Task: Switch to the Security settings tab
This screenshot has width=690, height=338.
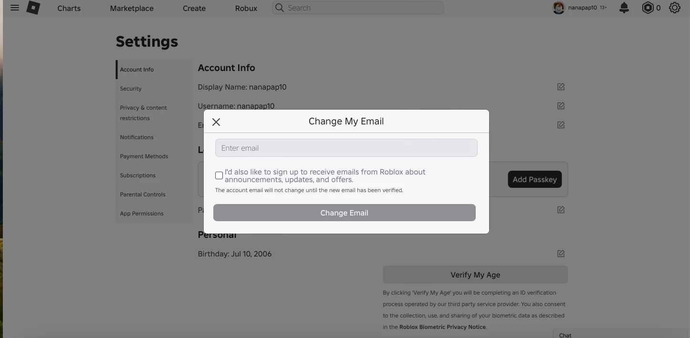Action: [x=154, y=89]
